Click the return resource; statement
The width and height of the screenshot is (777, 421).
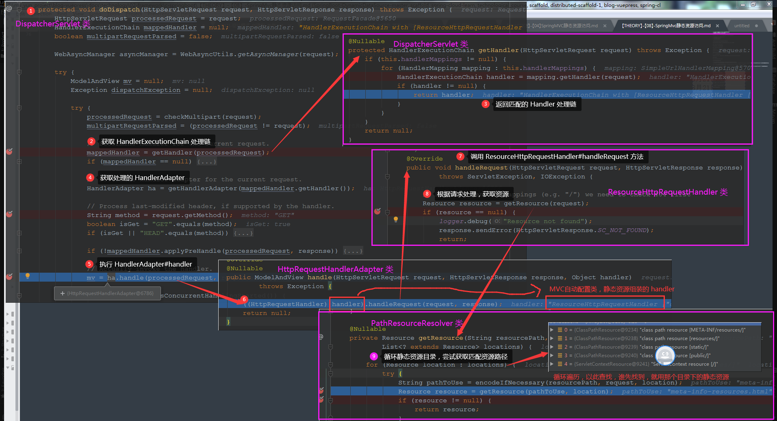click(447, 410)
